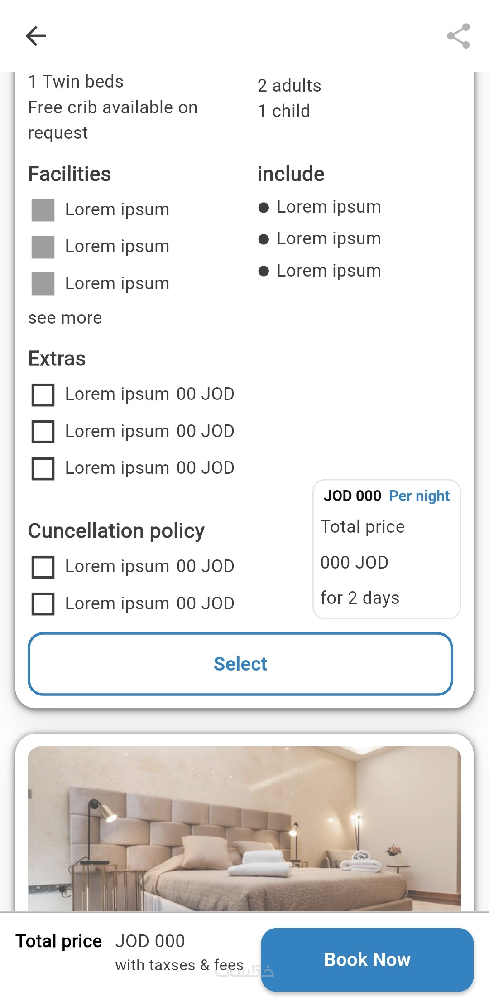Click the first Facilities gray square icon
Viewport: 489px width, 997px height.
pyautogui.click(x=43, y=210)
